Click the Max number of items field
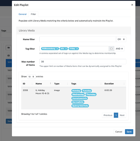This screenshot has height=141, width=140. tap(83, 61)
